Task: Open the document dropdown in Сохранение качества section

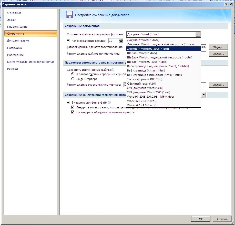Action: (x=203, y=95)
